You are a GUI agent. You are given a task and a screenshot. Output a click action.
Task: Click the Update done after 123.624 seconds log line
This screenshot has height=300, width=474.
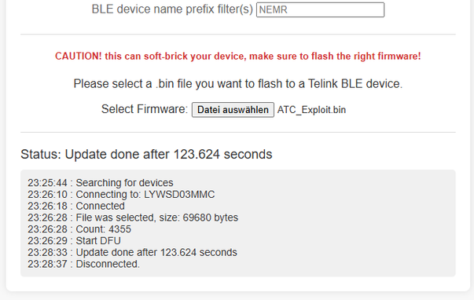click(x=132, y=252)
